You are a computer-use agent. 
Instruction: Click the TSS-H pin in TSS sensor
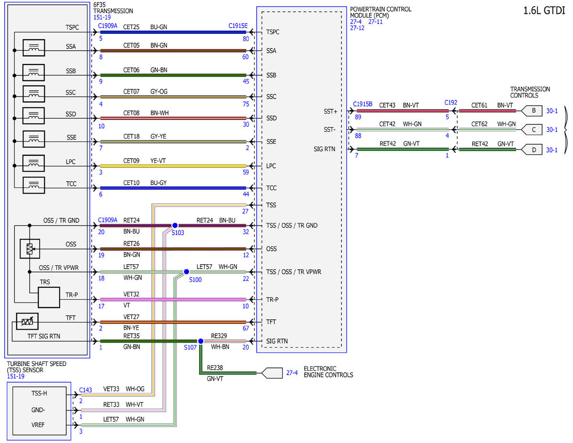[x=38, y=393]
